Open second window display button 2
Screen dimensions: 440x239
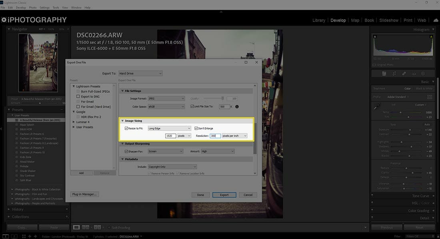14,237
